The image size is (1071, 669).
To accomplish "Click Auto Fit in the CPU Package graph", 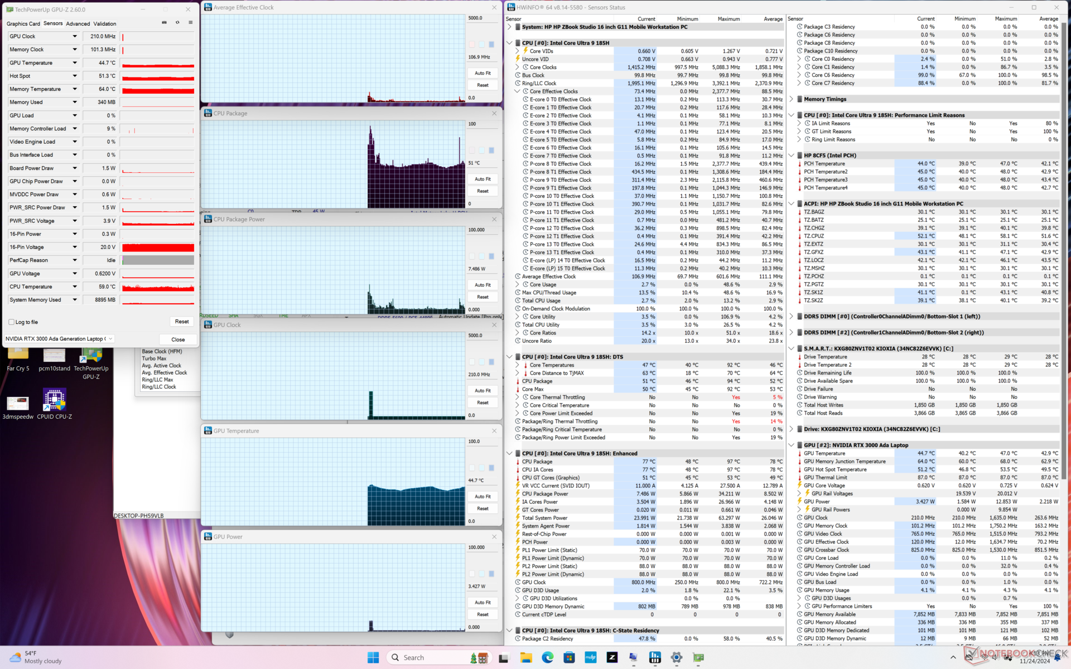I will (483, 180).
